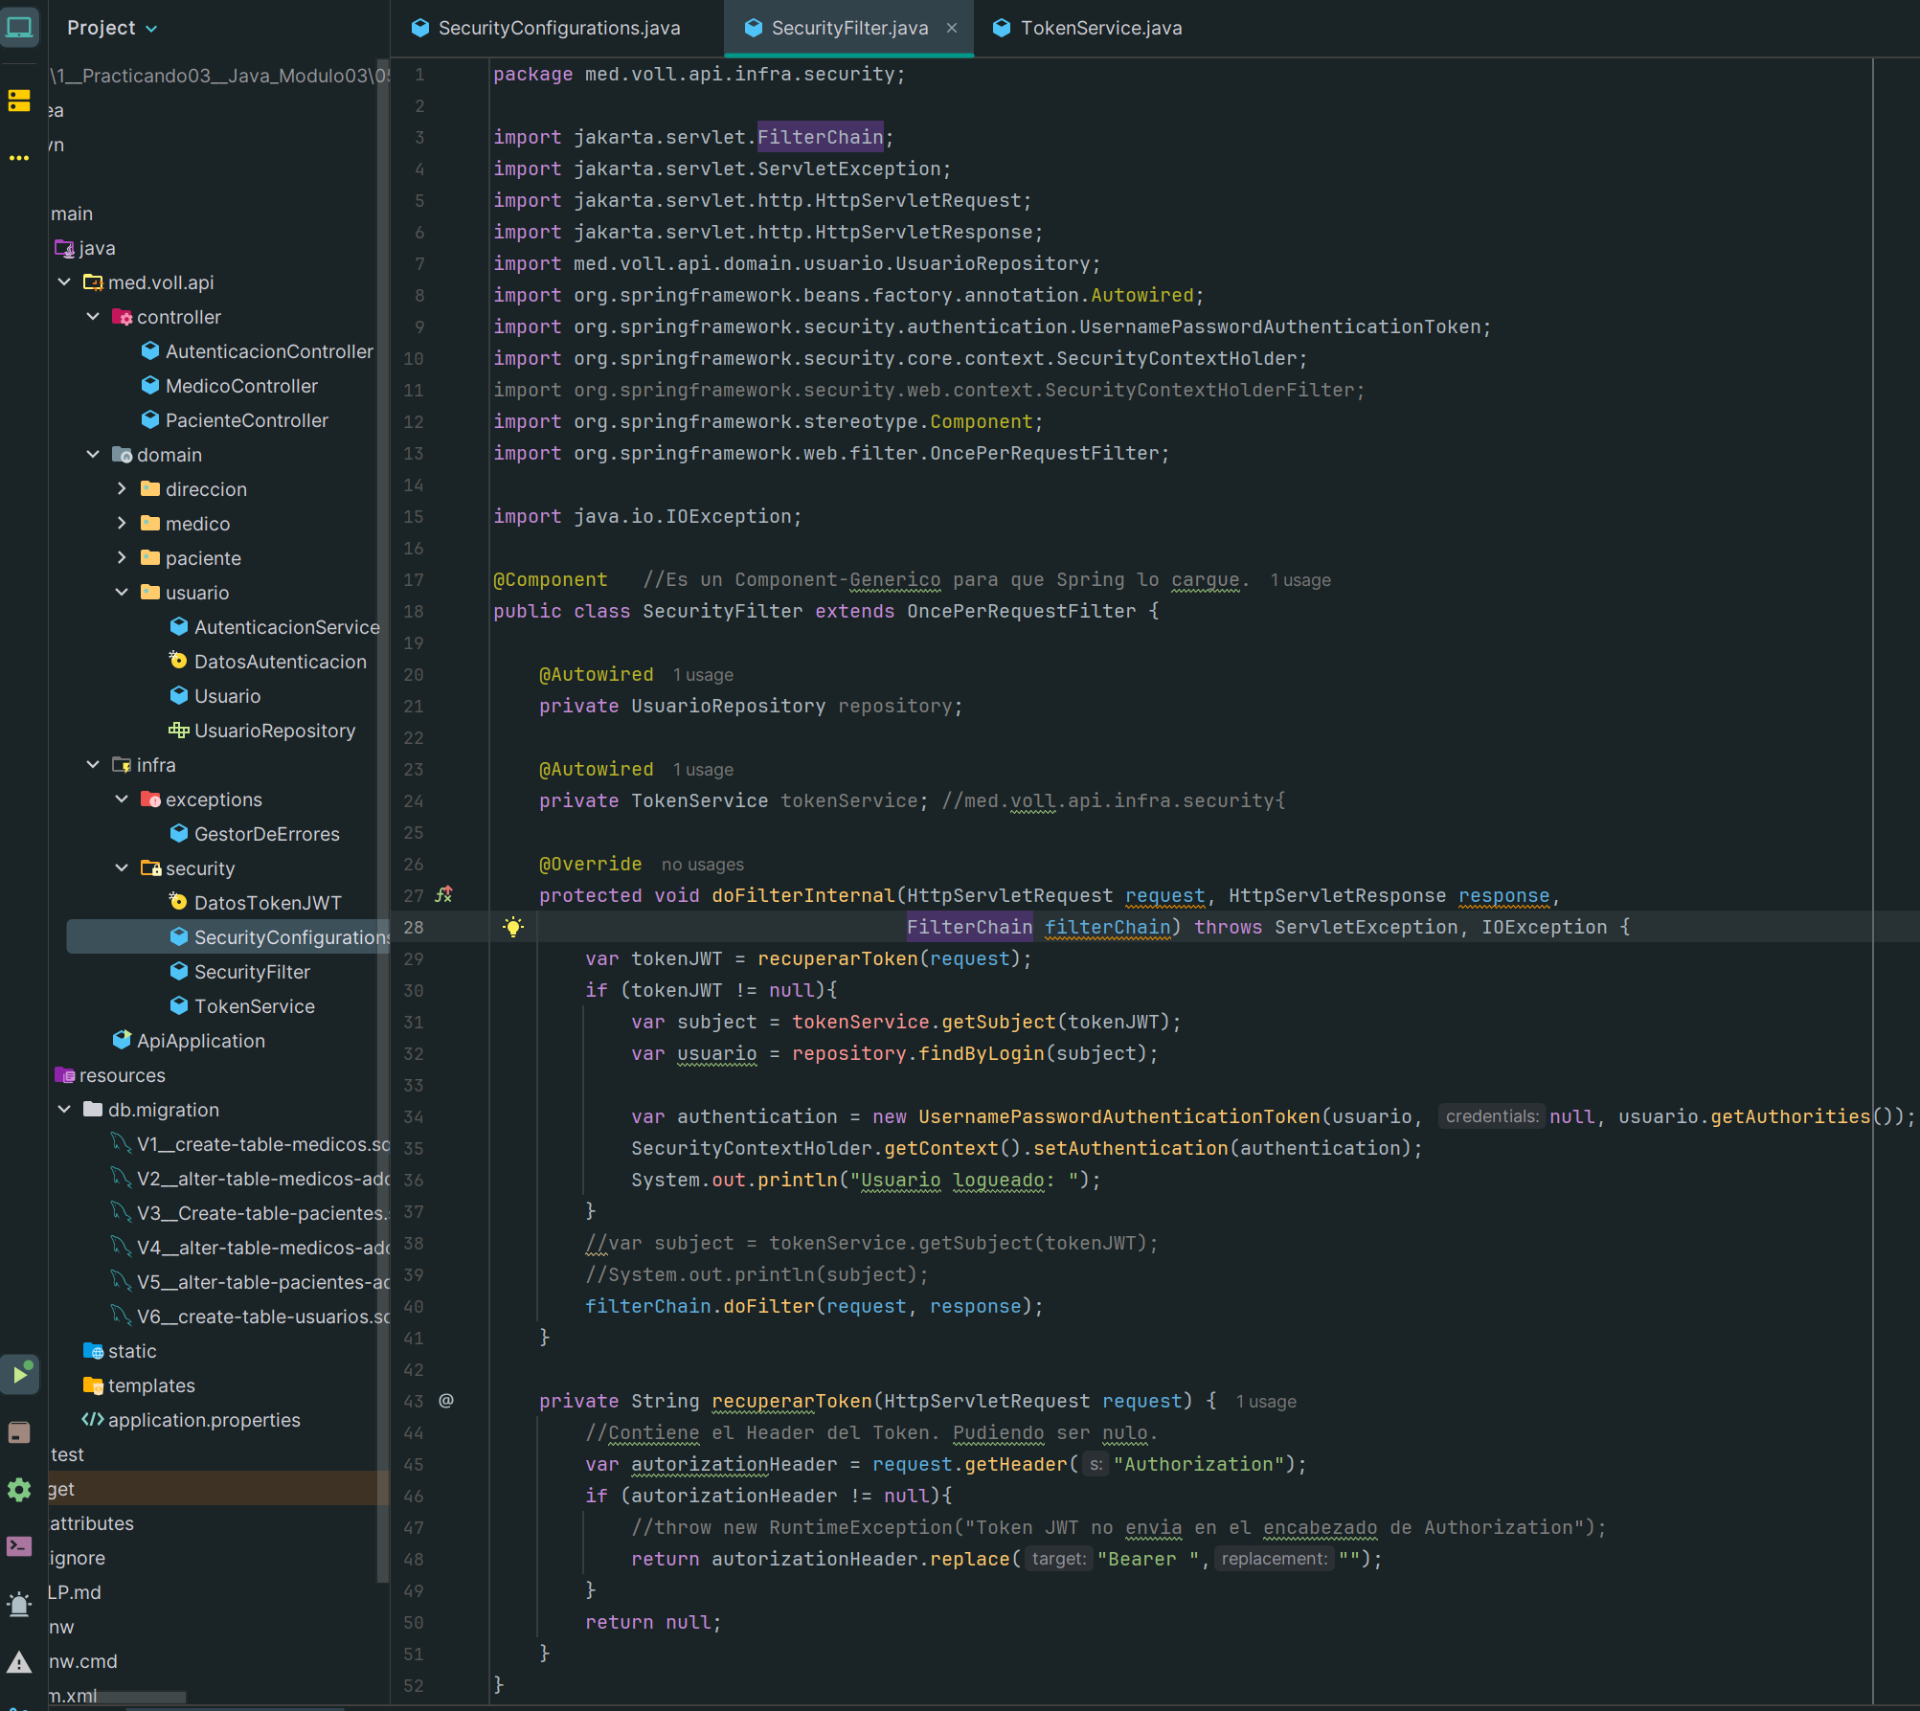Collapse the controller package
This screenshot has width=1920, height=1711.
(x=93, y=317)
